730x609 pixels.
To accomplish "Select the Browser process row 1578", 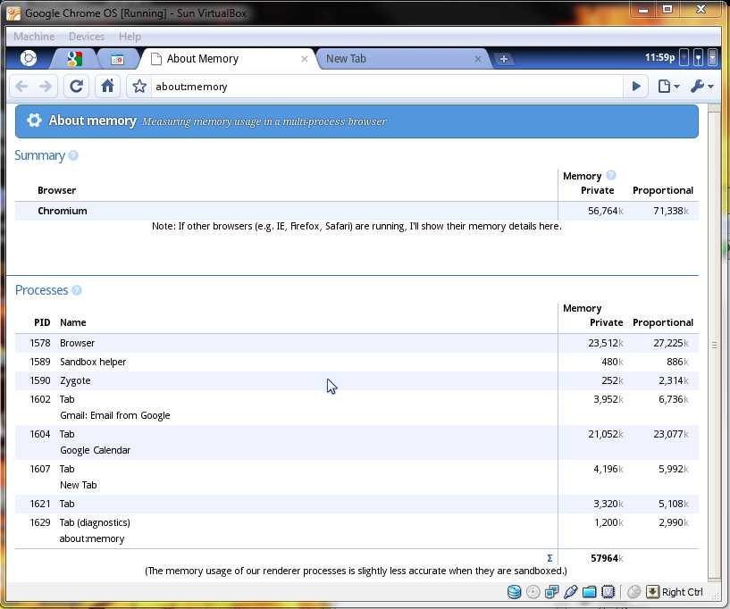I will tap(357, 343).
